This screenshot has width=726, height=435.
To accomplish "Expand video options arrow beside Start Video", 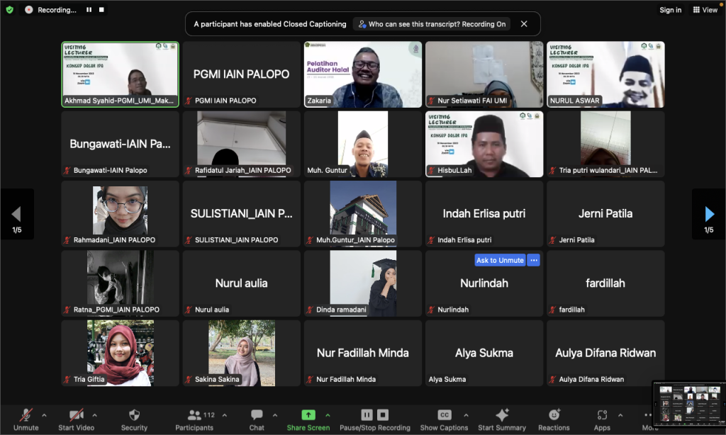I will click(94, 415).
